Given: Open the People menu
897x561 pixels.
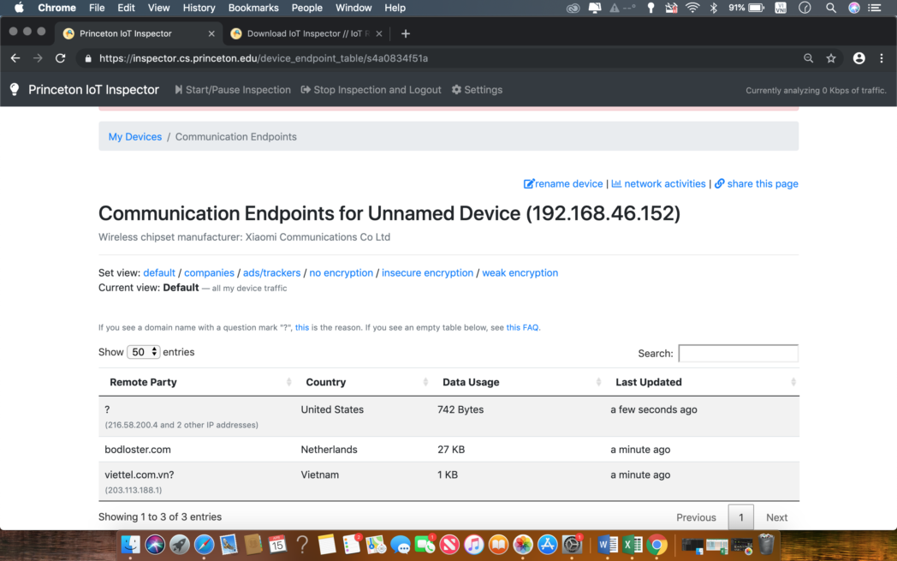Looking at the screenshot, I should click(306, 8).
